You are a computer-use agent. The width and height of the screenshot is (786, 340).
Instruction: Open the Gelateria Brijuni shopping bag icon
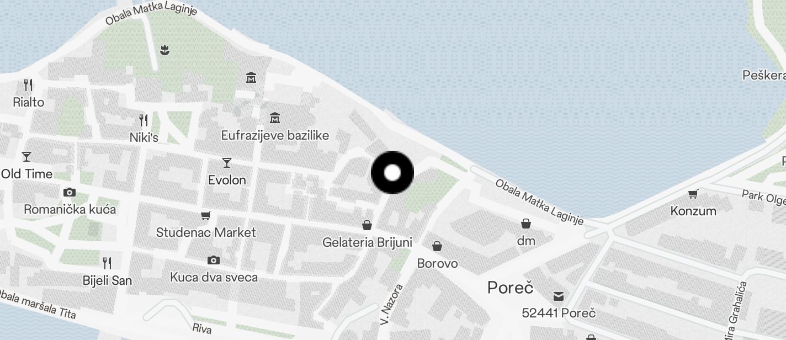click(x=367, y=225)
